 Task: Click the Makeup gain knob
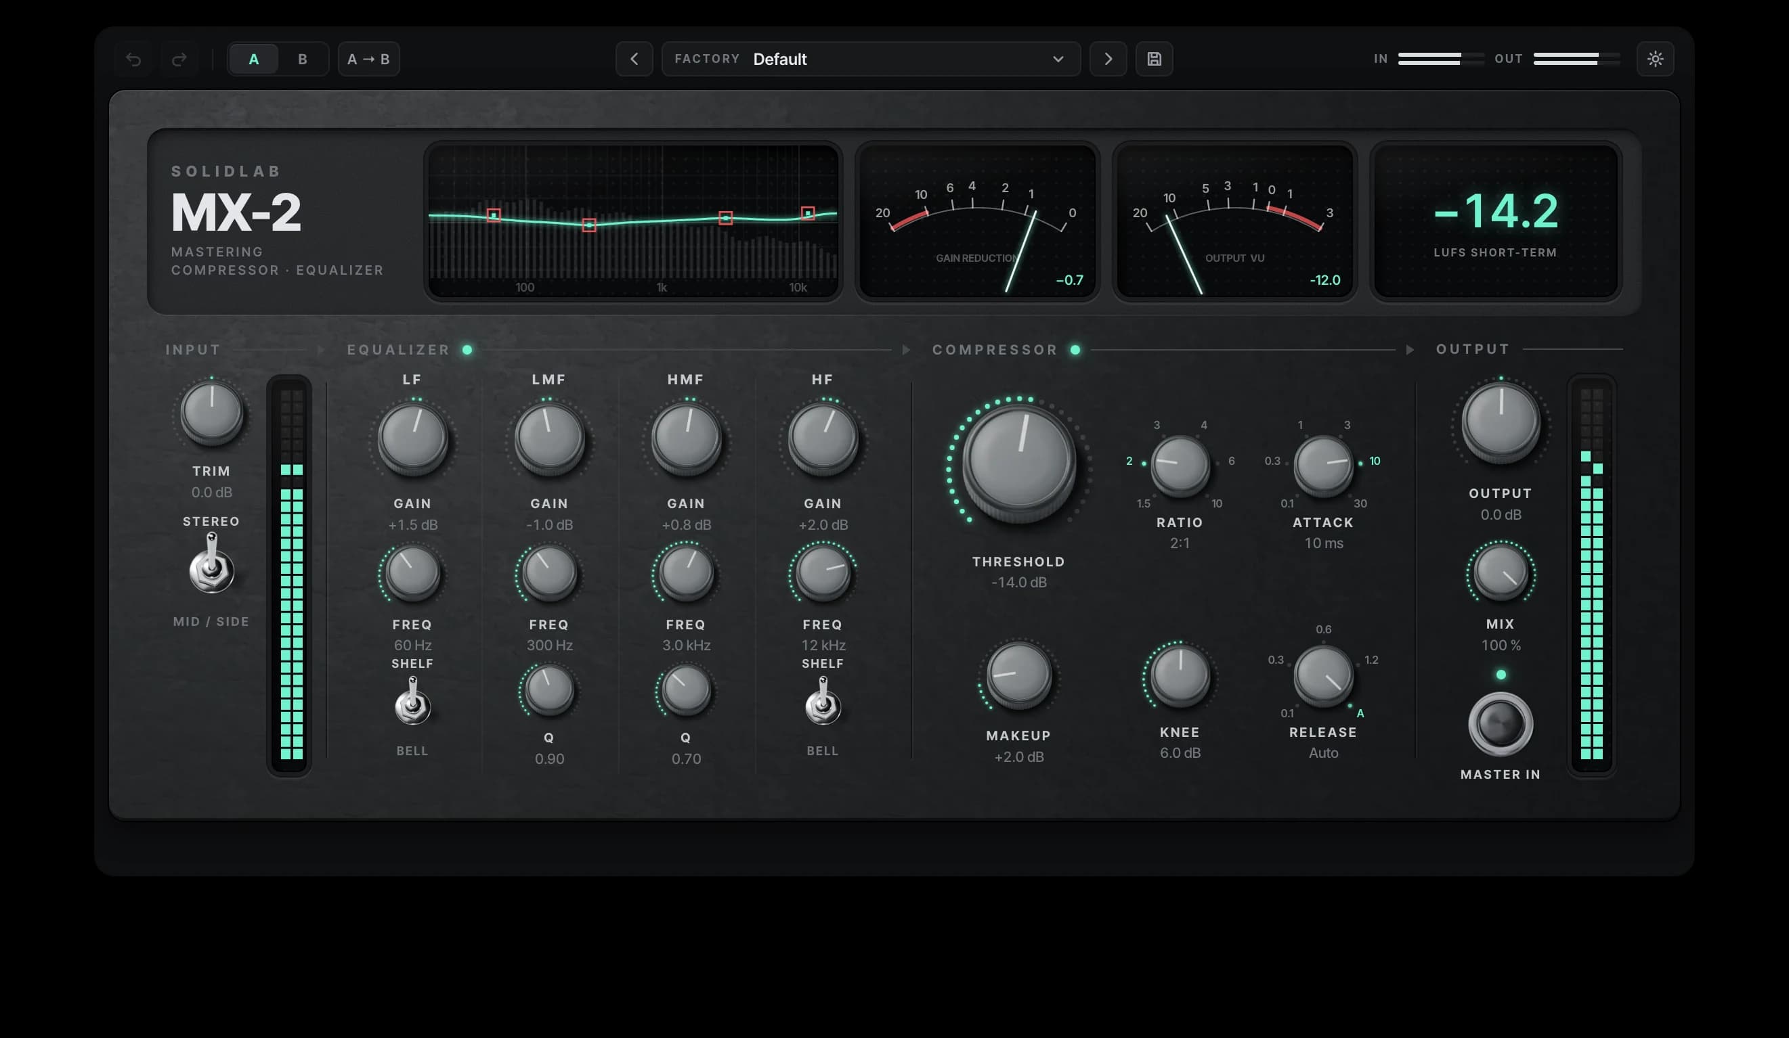[1018, 675]
